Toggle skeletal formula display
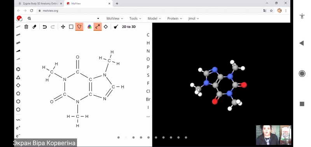Image resolution: width=311 pixels, height=147 pixels. point(98,27)
